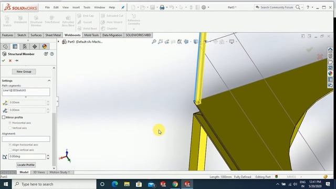Viewport: 336px width, 189px height.
Task: Select Structural Member in the ribbon
Action: [36, 21]
